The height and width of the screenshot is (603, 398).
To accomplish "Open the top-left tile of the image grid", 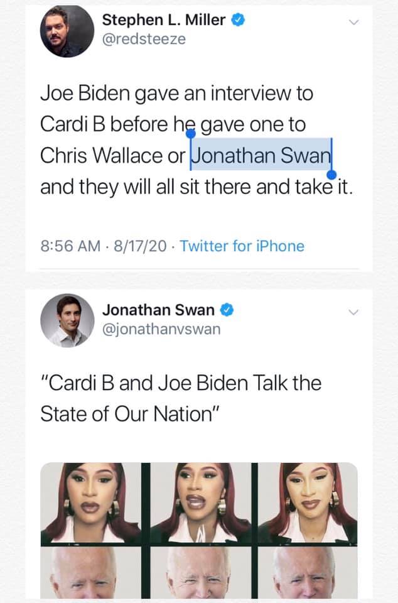I will click(91, 503).
